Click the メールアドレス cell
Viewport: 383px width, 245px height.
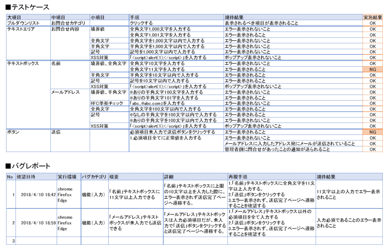pos(70,109)
